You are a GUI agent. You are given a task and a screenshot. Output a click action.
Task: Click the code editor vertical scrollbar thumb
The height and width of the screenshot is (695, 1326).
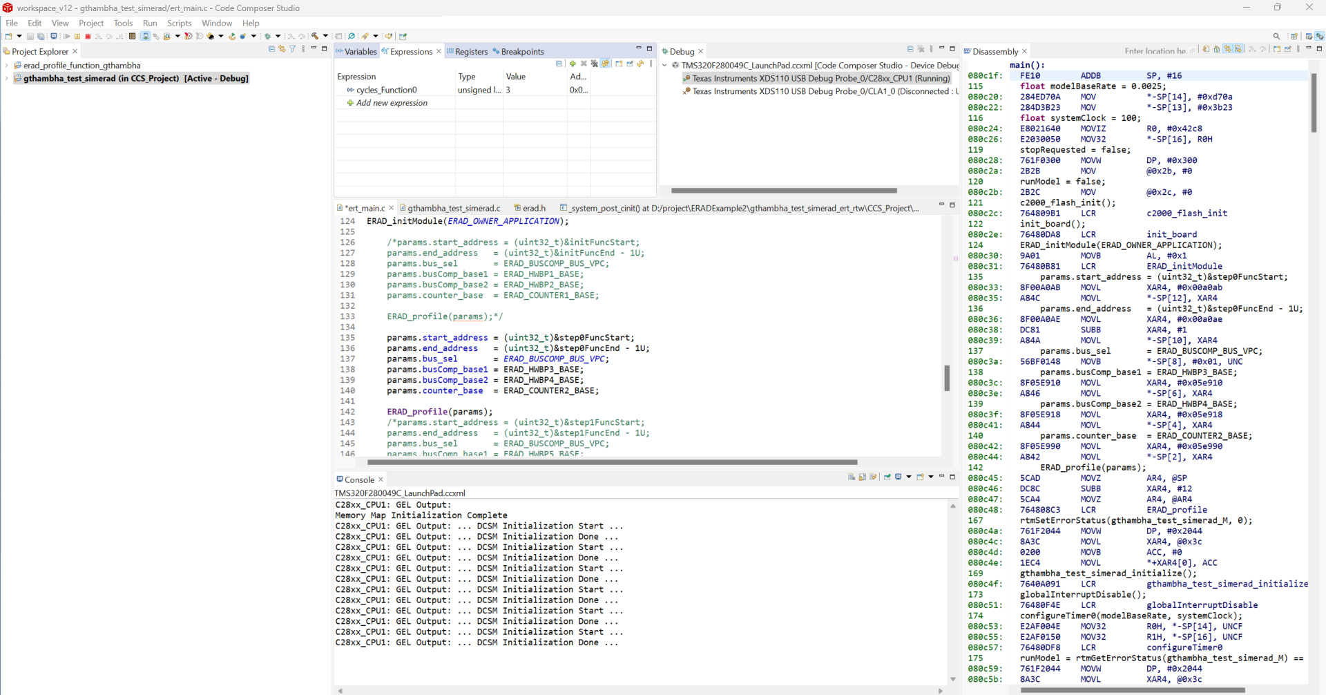point(947,378)
